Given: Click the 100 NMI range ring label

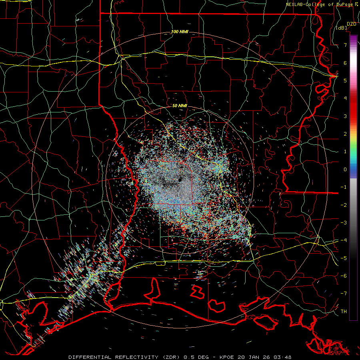Looking at the screenshot, I should 180,32.
